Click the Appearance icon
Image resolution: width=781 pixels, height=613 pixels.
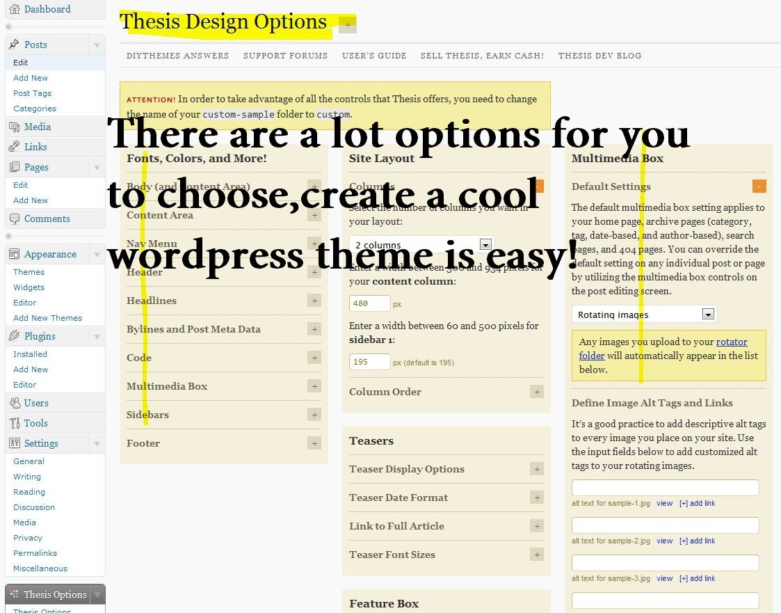pyautogui.click(x=15, y=254)
